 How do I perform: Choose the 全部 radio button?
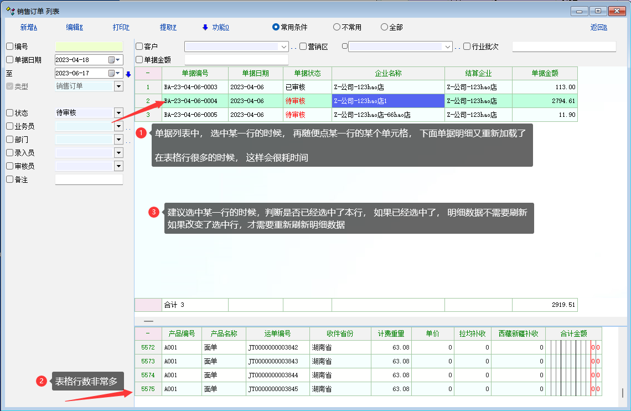tap(384, 27)
